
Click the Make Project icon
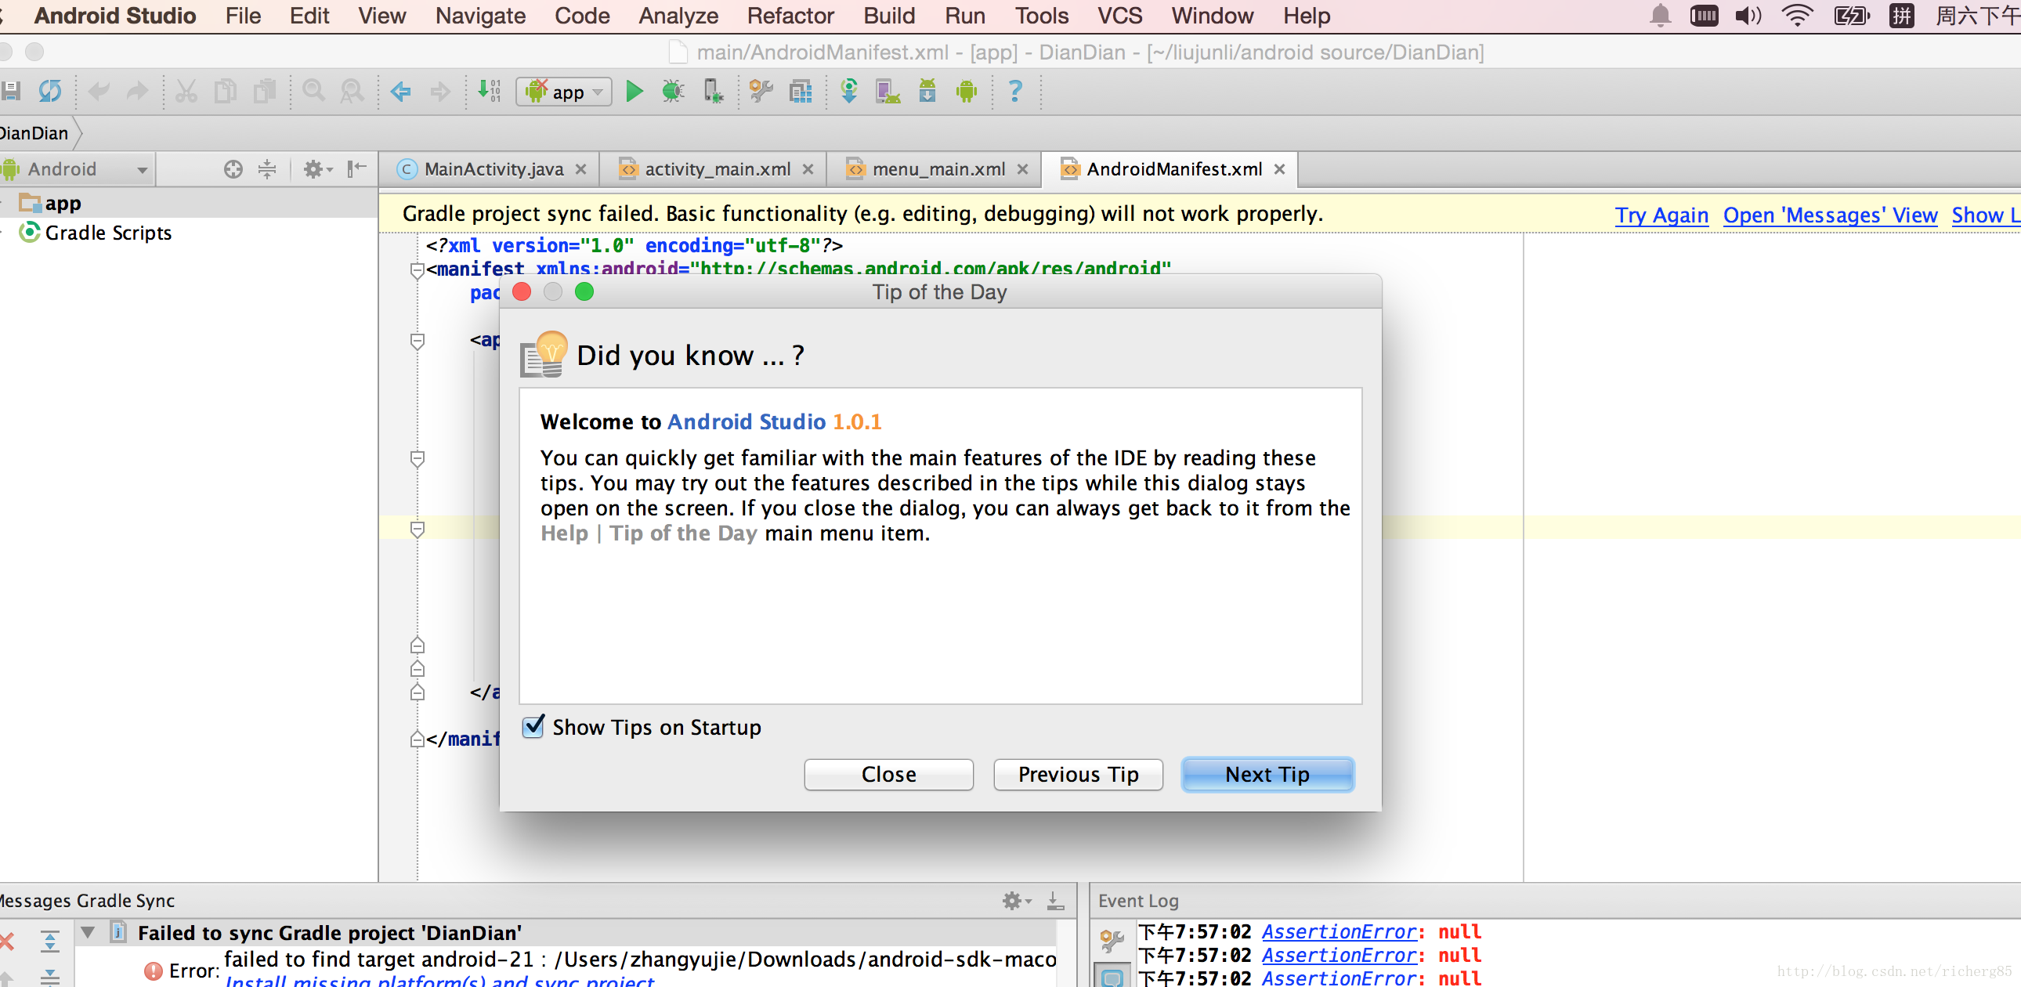[490, 91]
